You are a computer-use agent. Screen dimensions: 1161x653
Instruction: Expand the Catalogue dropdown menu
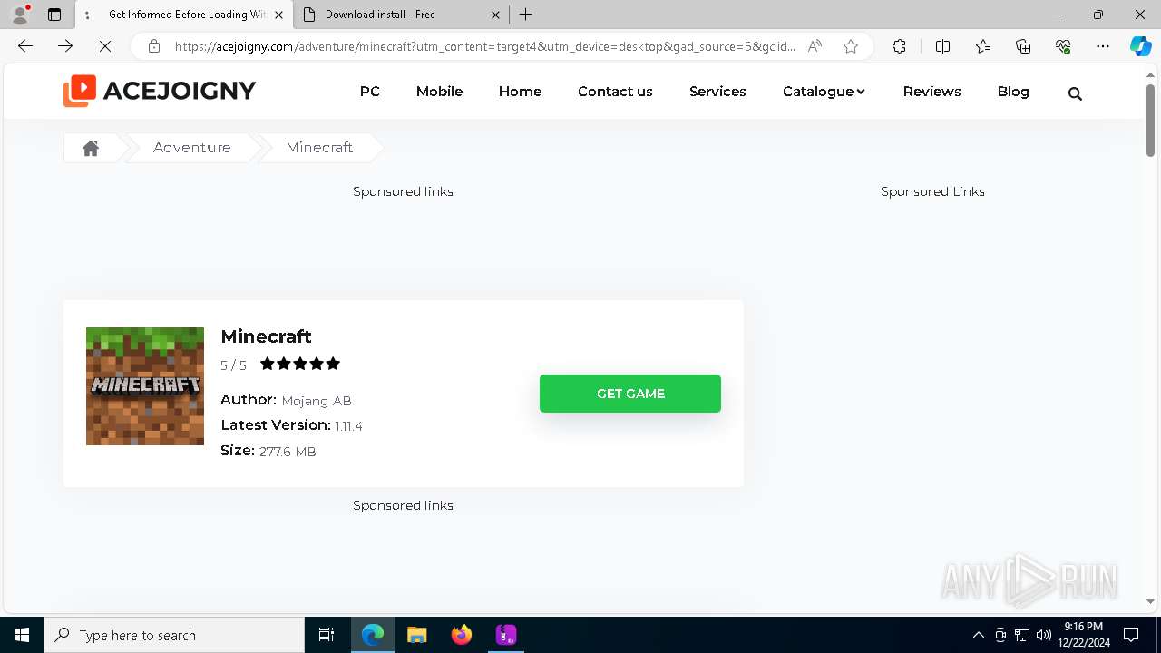[824, 92]
